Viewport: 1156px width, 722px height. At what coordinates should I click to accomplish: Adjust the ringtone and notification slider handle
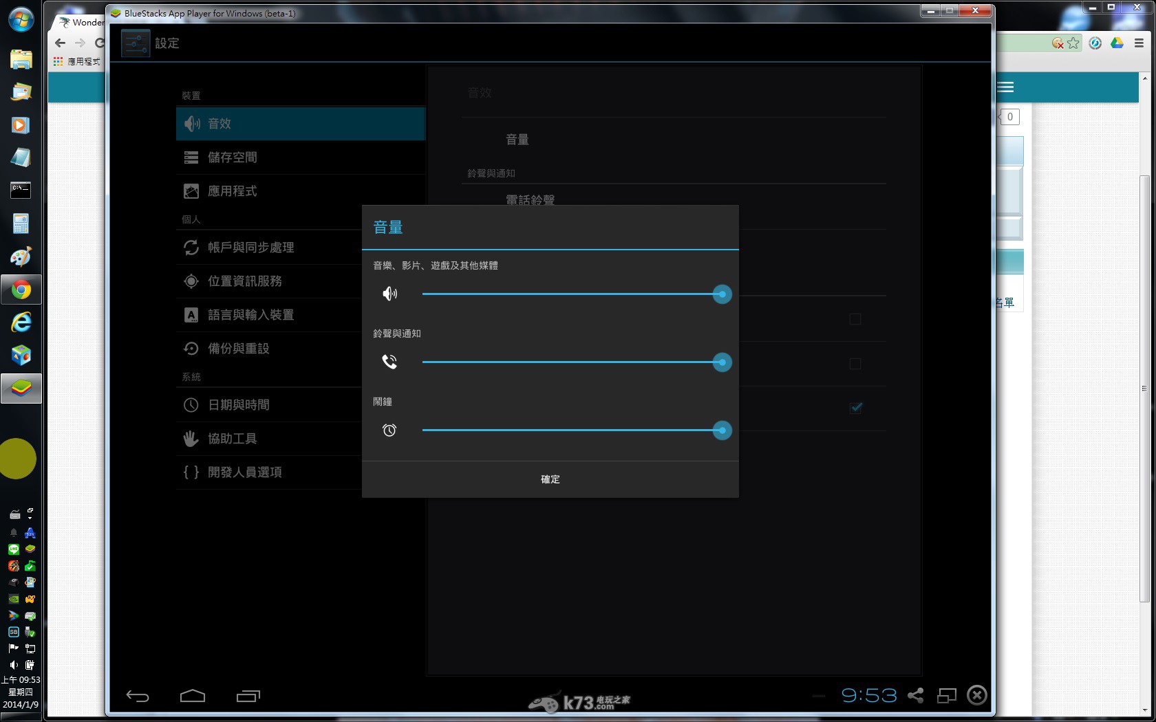(722, 362)
